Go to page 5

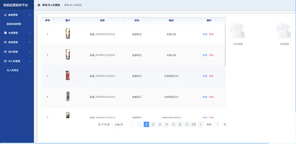174,124
